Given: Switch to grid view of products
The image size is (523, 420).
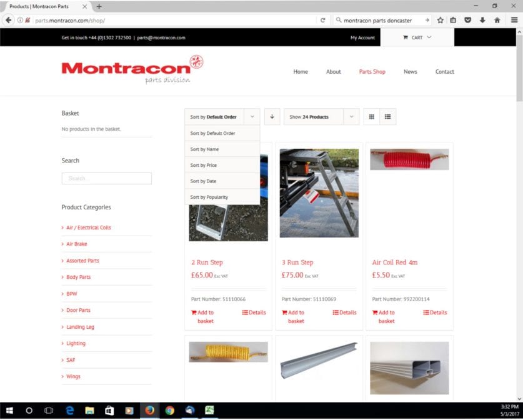Looking at the screenshot, I should click(372, 117).
